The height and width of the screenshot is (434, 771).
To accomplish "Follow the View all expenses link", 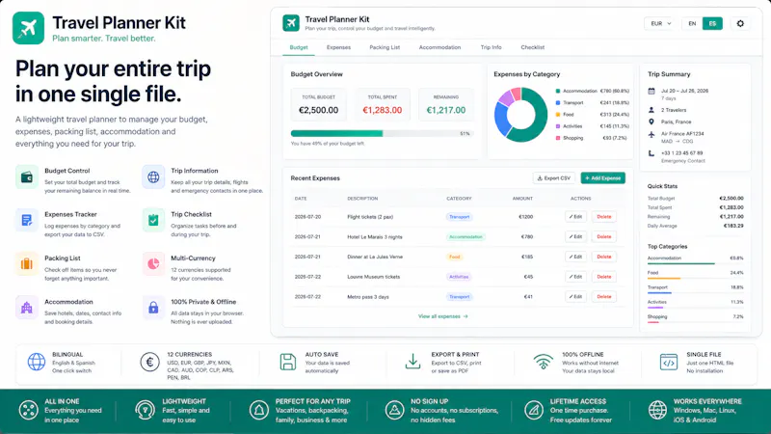I will tap(442, 316).
